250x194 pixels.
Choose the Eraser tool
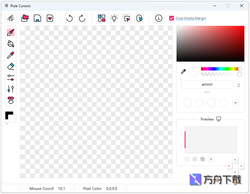[x=11, y=66]
